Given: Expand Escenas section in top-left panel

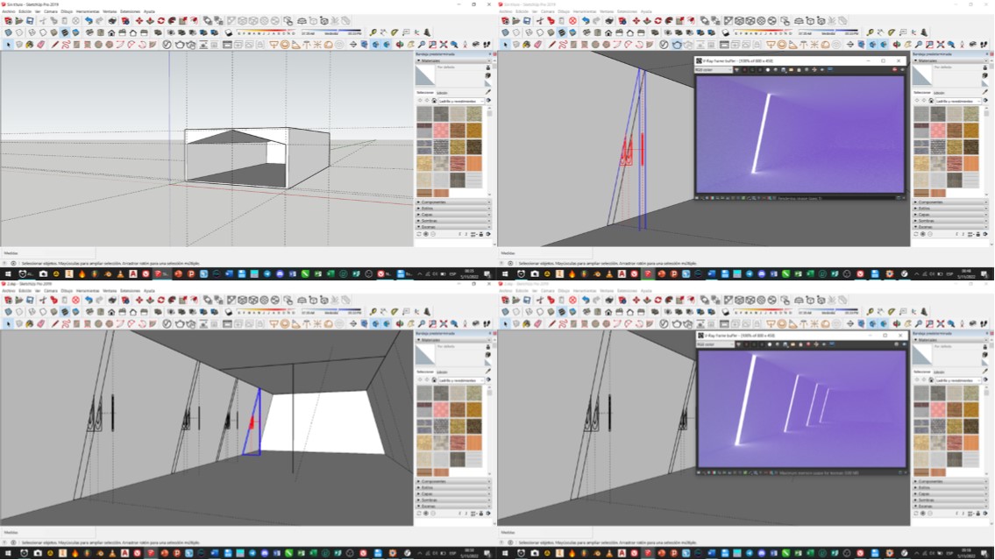Looking at the screenshot, I should (453, 226).
